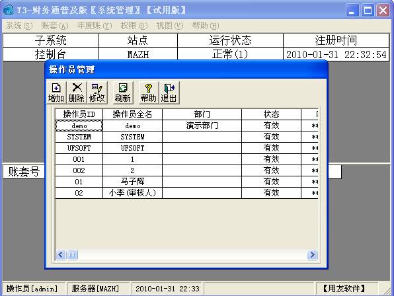Click the 删除 (Delete) toolbar icon

[77, 92]
